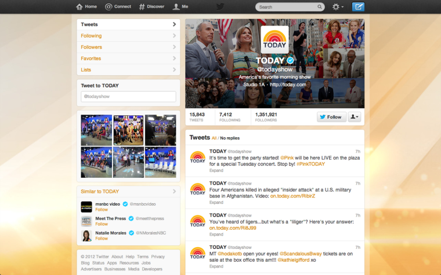Click the verified badge next to TODAY
This screenshot has width=441, height=275.
click(x=290, y=60)
